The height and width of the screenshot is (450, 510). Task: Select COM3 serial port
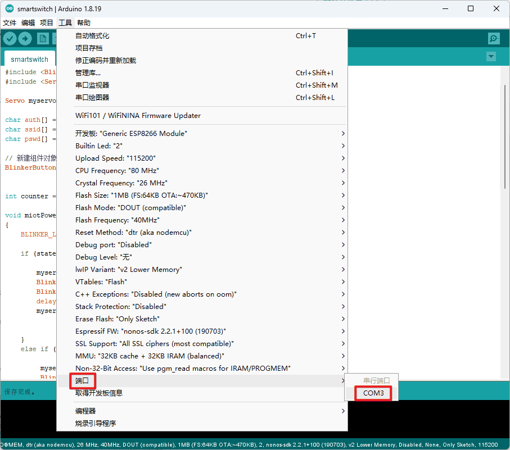[371, 393]
